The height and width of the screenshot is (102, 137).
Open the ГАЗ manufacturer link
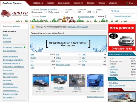[x=32, y=61]
